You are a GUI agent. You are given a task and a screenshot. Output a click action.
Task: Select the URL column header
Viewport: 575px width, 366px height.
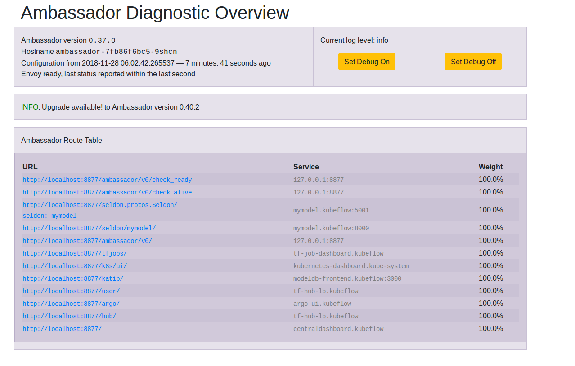[x=30, y=167]
